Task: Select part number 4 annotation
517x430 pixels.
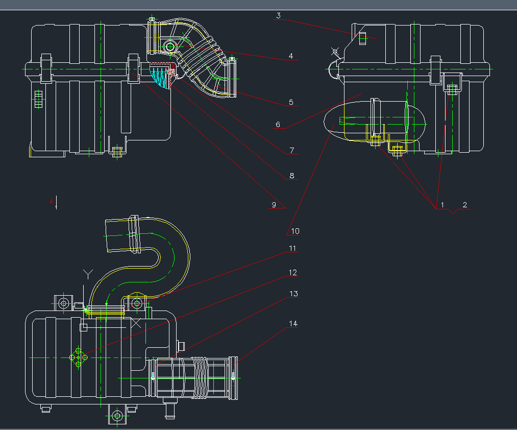Action: coord(291,56)
